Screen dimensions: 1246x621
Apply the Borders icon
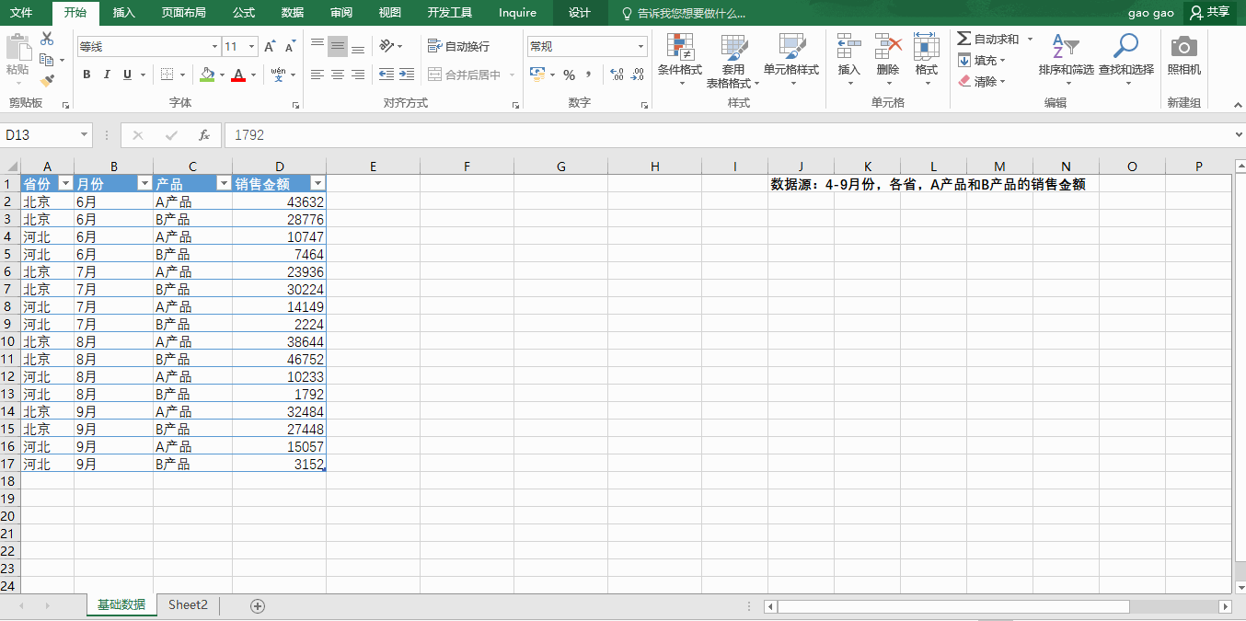[167, 75]
